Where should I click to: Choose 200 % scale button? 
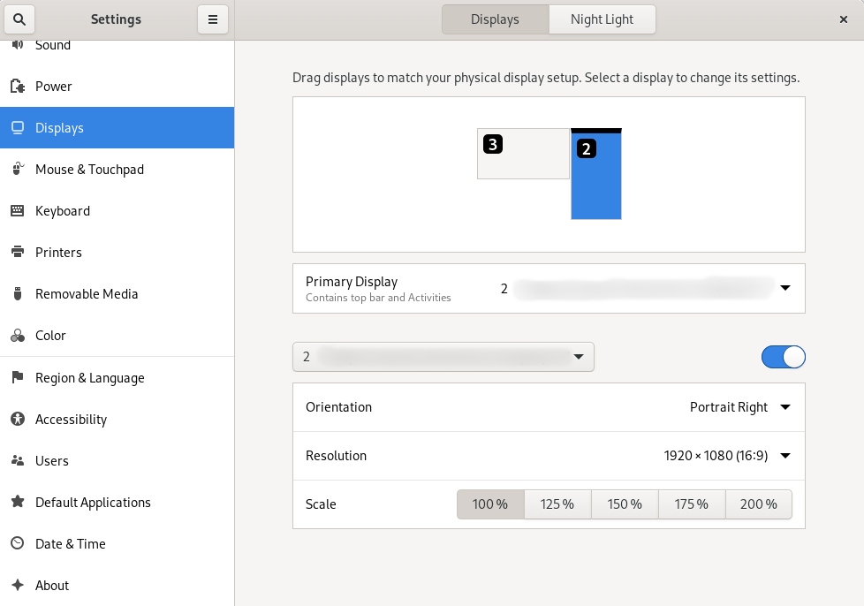coord(758,504)
